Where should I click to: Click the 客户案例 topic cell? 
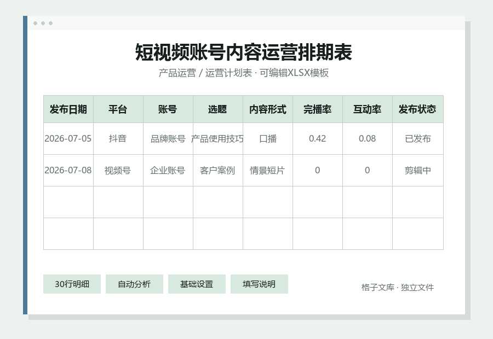218,171
